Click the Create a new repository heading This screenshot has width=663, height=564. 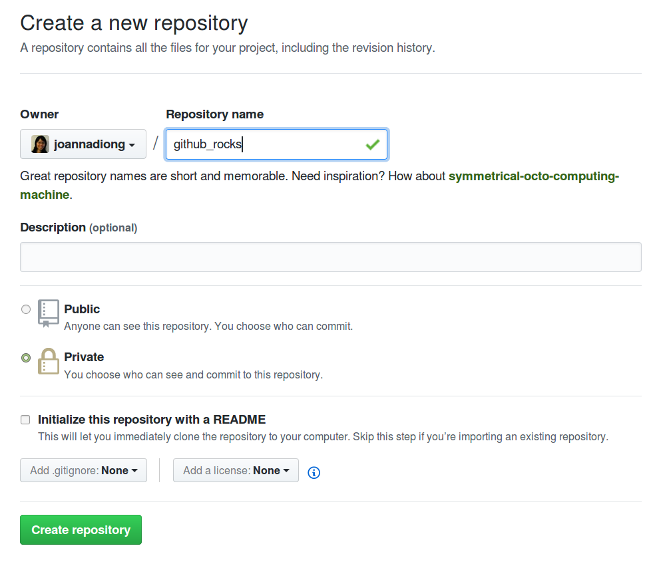click(x=133, y=23)
